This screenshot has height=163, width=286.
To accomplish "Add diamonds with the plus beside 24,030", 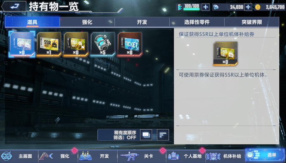I will (x=248, y=7).
